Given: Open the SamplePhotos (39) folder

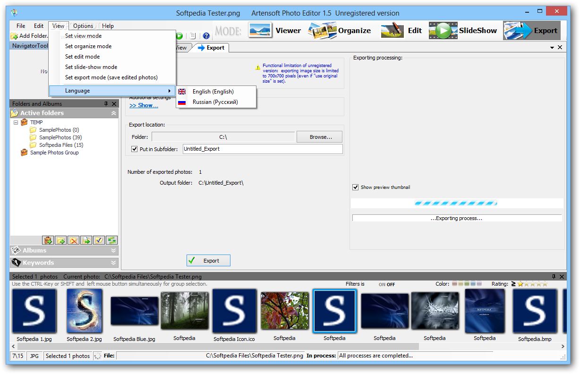Looking at the screenshot, I should pos(60,137).
